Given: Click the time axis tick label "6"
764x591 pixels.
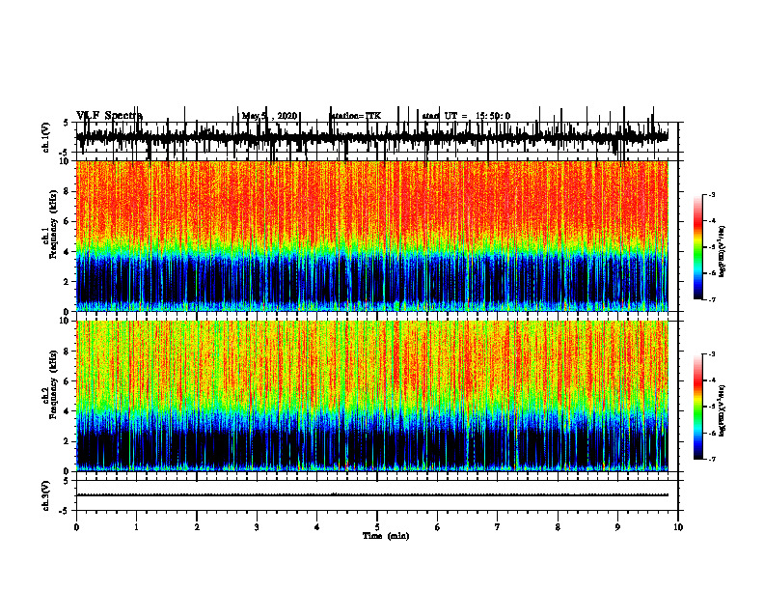Looking at the screenshot, I should click(438, 527).
